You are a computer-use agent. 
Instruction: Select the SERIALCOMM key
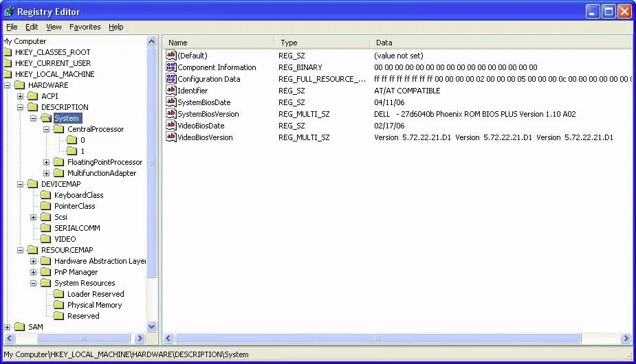pyautogui.click(x=77, y=228)
